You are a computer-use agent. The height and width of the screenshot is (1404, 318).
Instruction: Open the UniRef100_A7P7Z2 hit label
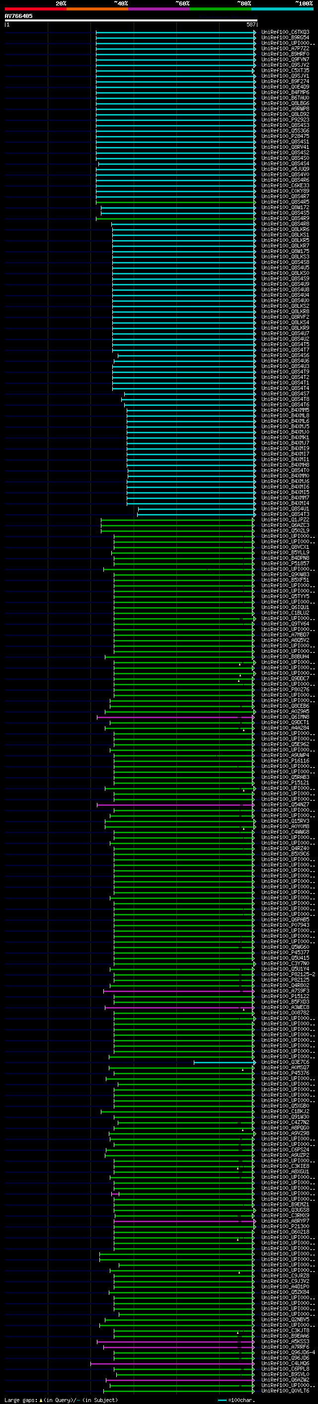coord(285,48)
